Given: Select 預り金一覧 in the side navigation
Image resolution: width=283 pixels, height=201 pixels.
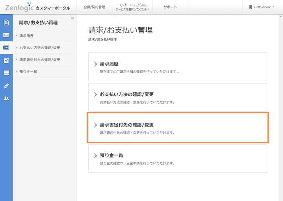Looking at the screenshot, I should point(28,71).
